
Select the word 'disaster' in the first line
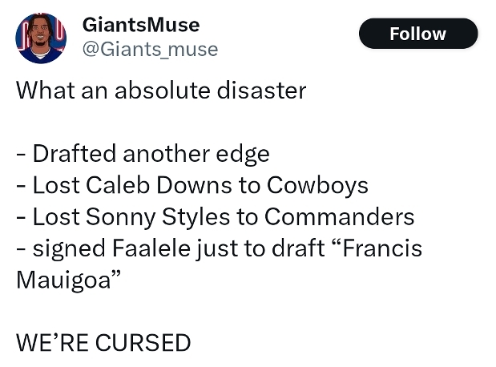tap(261, 91)
